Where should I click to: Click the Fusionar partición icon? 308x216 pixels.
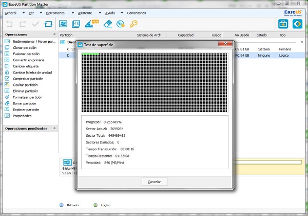point(7,53)
